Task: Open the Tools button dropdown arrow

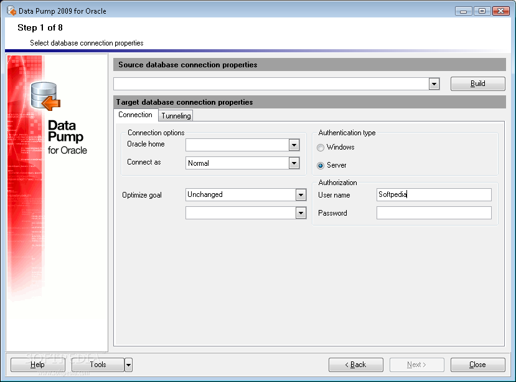Action: click(x=129, y=365)
